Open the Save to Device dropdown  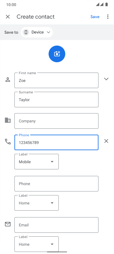coord(37,32)
